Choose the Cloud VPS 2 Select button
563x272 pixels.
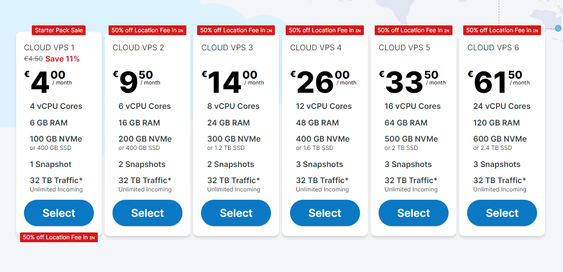147,213
